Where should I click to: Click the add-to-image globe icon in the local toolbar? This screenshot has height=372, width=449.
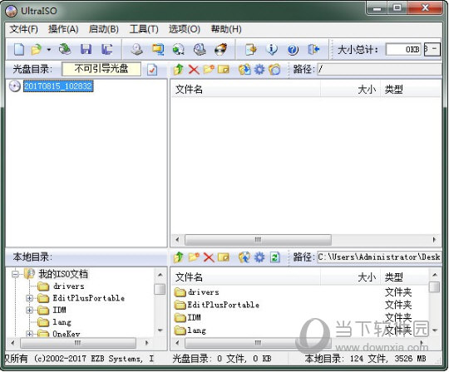coord(244,257)
